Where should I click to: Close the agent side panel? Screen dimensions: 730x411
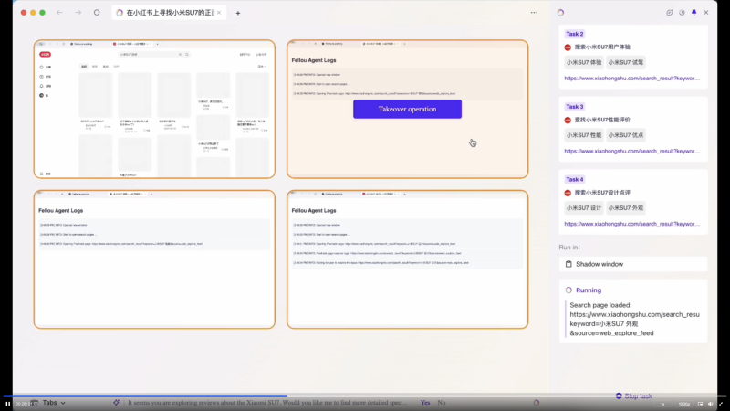coord(706,13)
